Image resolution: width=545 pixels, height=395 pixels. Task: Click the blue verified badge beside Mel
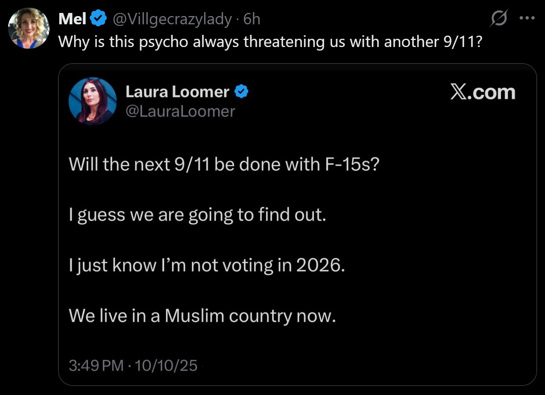coord(98,18)
